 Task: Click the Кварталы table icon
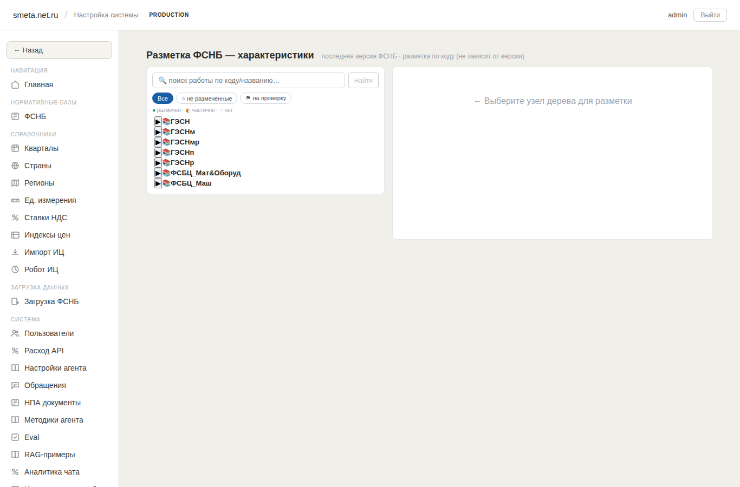15,148
